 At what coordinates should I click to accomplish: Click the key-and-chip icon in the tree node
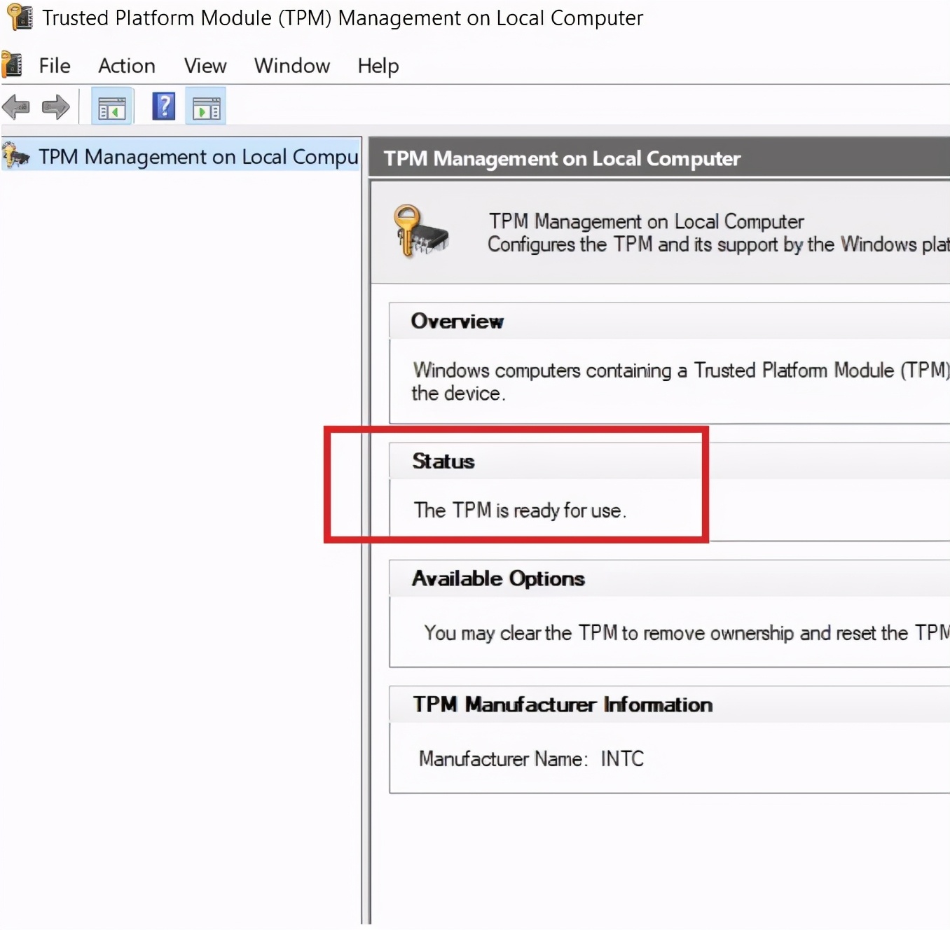[15, 155]
